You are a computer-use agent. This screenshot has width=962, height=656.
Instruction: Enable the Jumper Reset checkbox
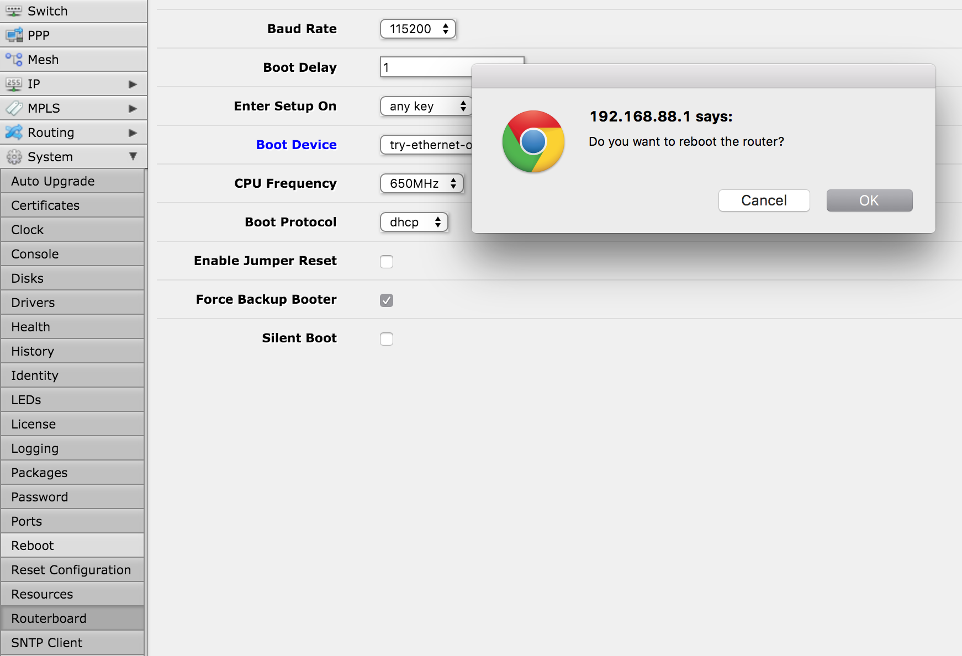click(387, 261)
